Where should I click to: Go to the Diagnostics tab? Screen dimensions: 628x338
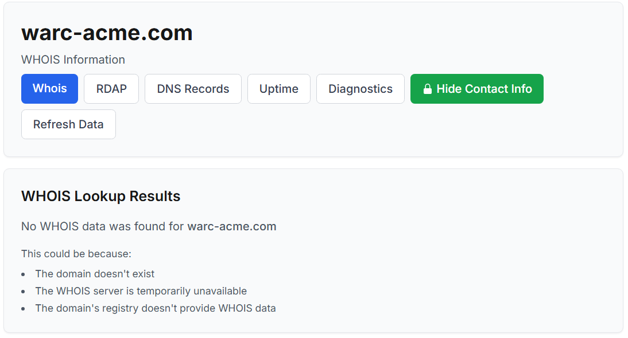[x=360, y=89]
